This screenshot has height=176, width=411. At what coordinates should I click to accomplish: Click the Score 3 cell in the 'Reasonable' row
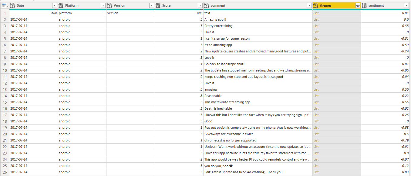[x=179, y=96]
